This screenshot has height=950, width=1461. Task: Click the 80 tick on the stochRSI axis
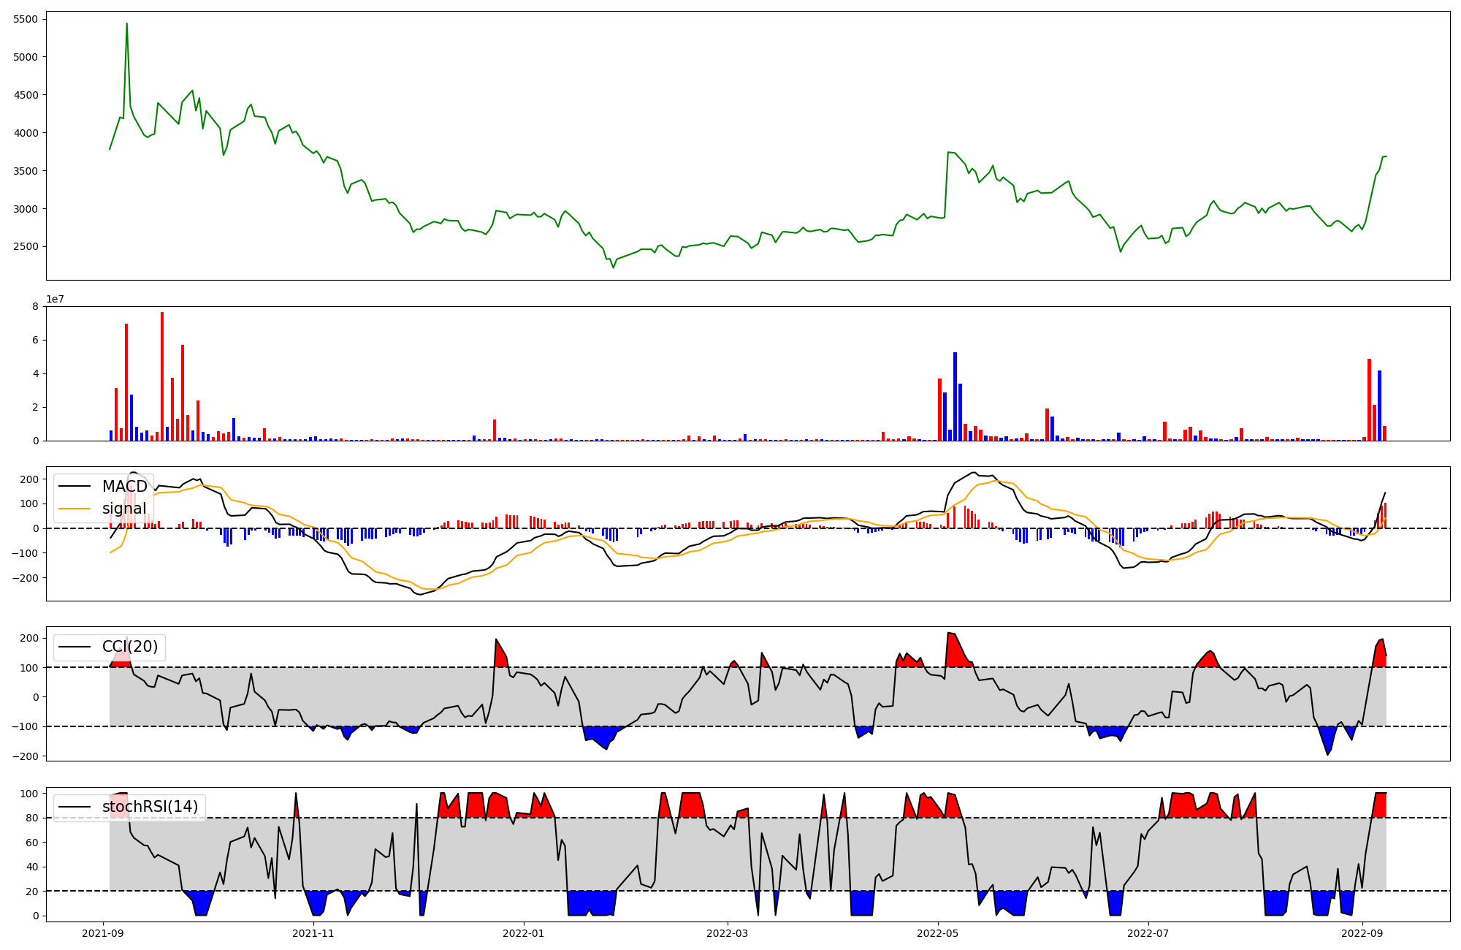pos(32,818)
